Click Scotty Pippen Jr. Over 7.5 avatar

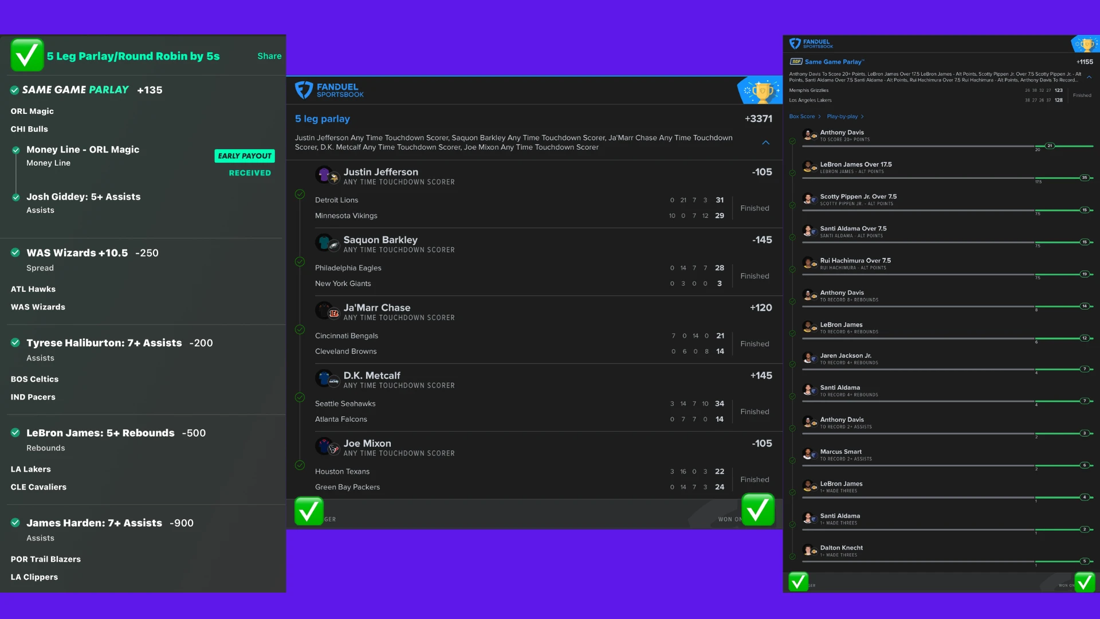(x=810, y=199)
